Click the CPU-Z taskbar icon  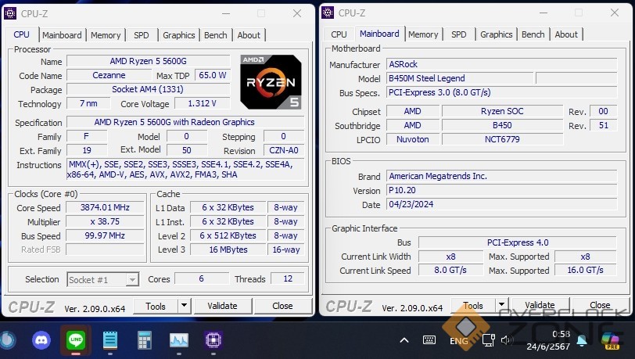click(213, 340)
